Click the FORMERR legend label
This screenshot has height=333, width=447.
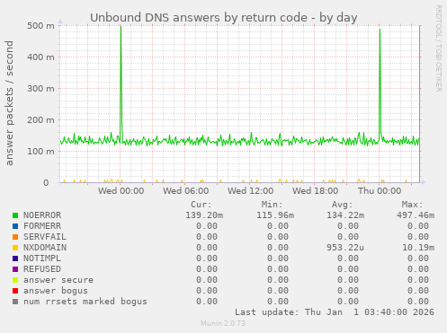click(42, 226)
